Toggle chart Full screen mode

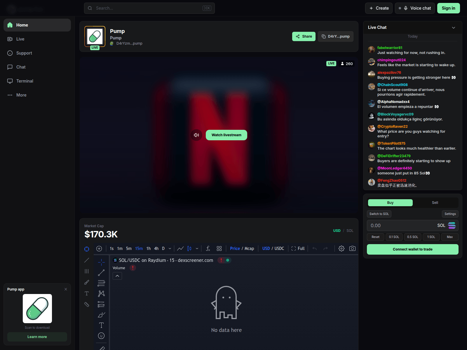298,249
